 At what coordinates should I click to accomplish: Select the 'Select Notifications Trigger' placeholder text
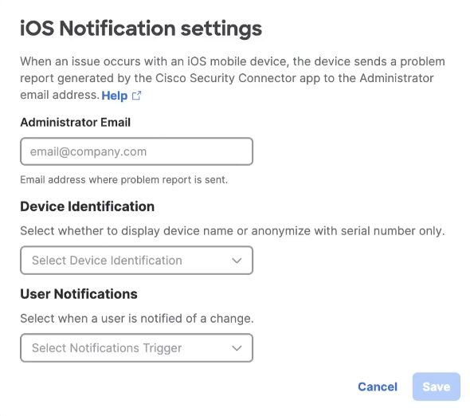pos(107,348)
